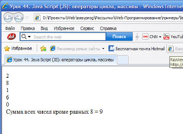Image resolution: width=183 pixels, height=134 pixels.
Task: Click the Избранное star button
Action: (18, 48)
